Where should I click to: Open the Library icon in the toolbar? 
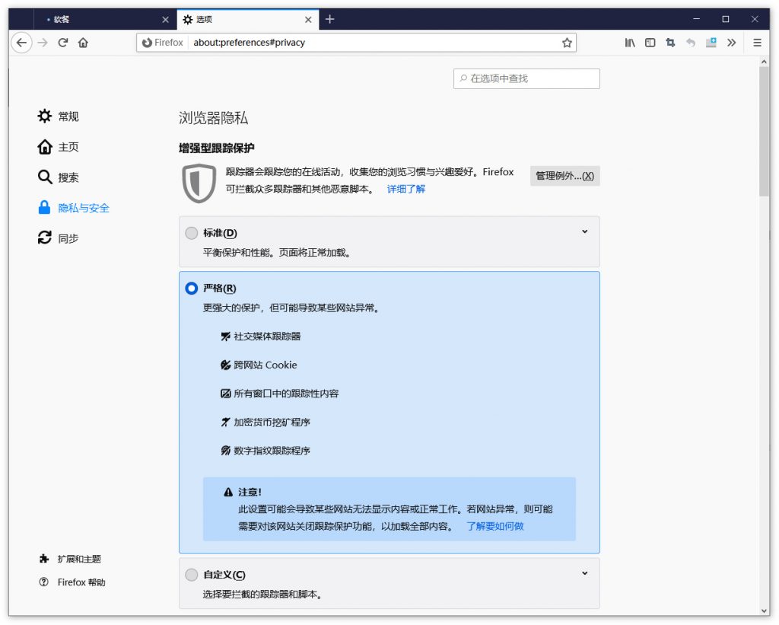point(630,43)
